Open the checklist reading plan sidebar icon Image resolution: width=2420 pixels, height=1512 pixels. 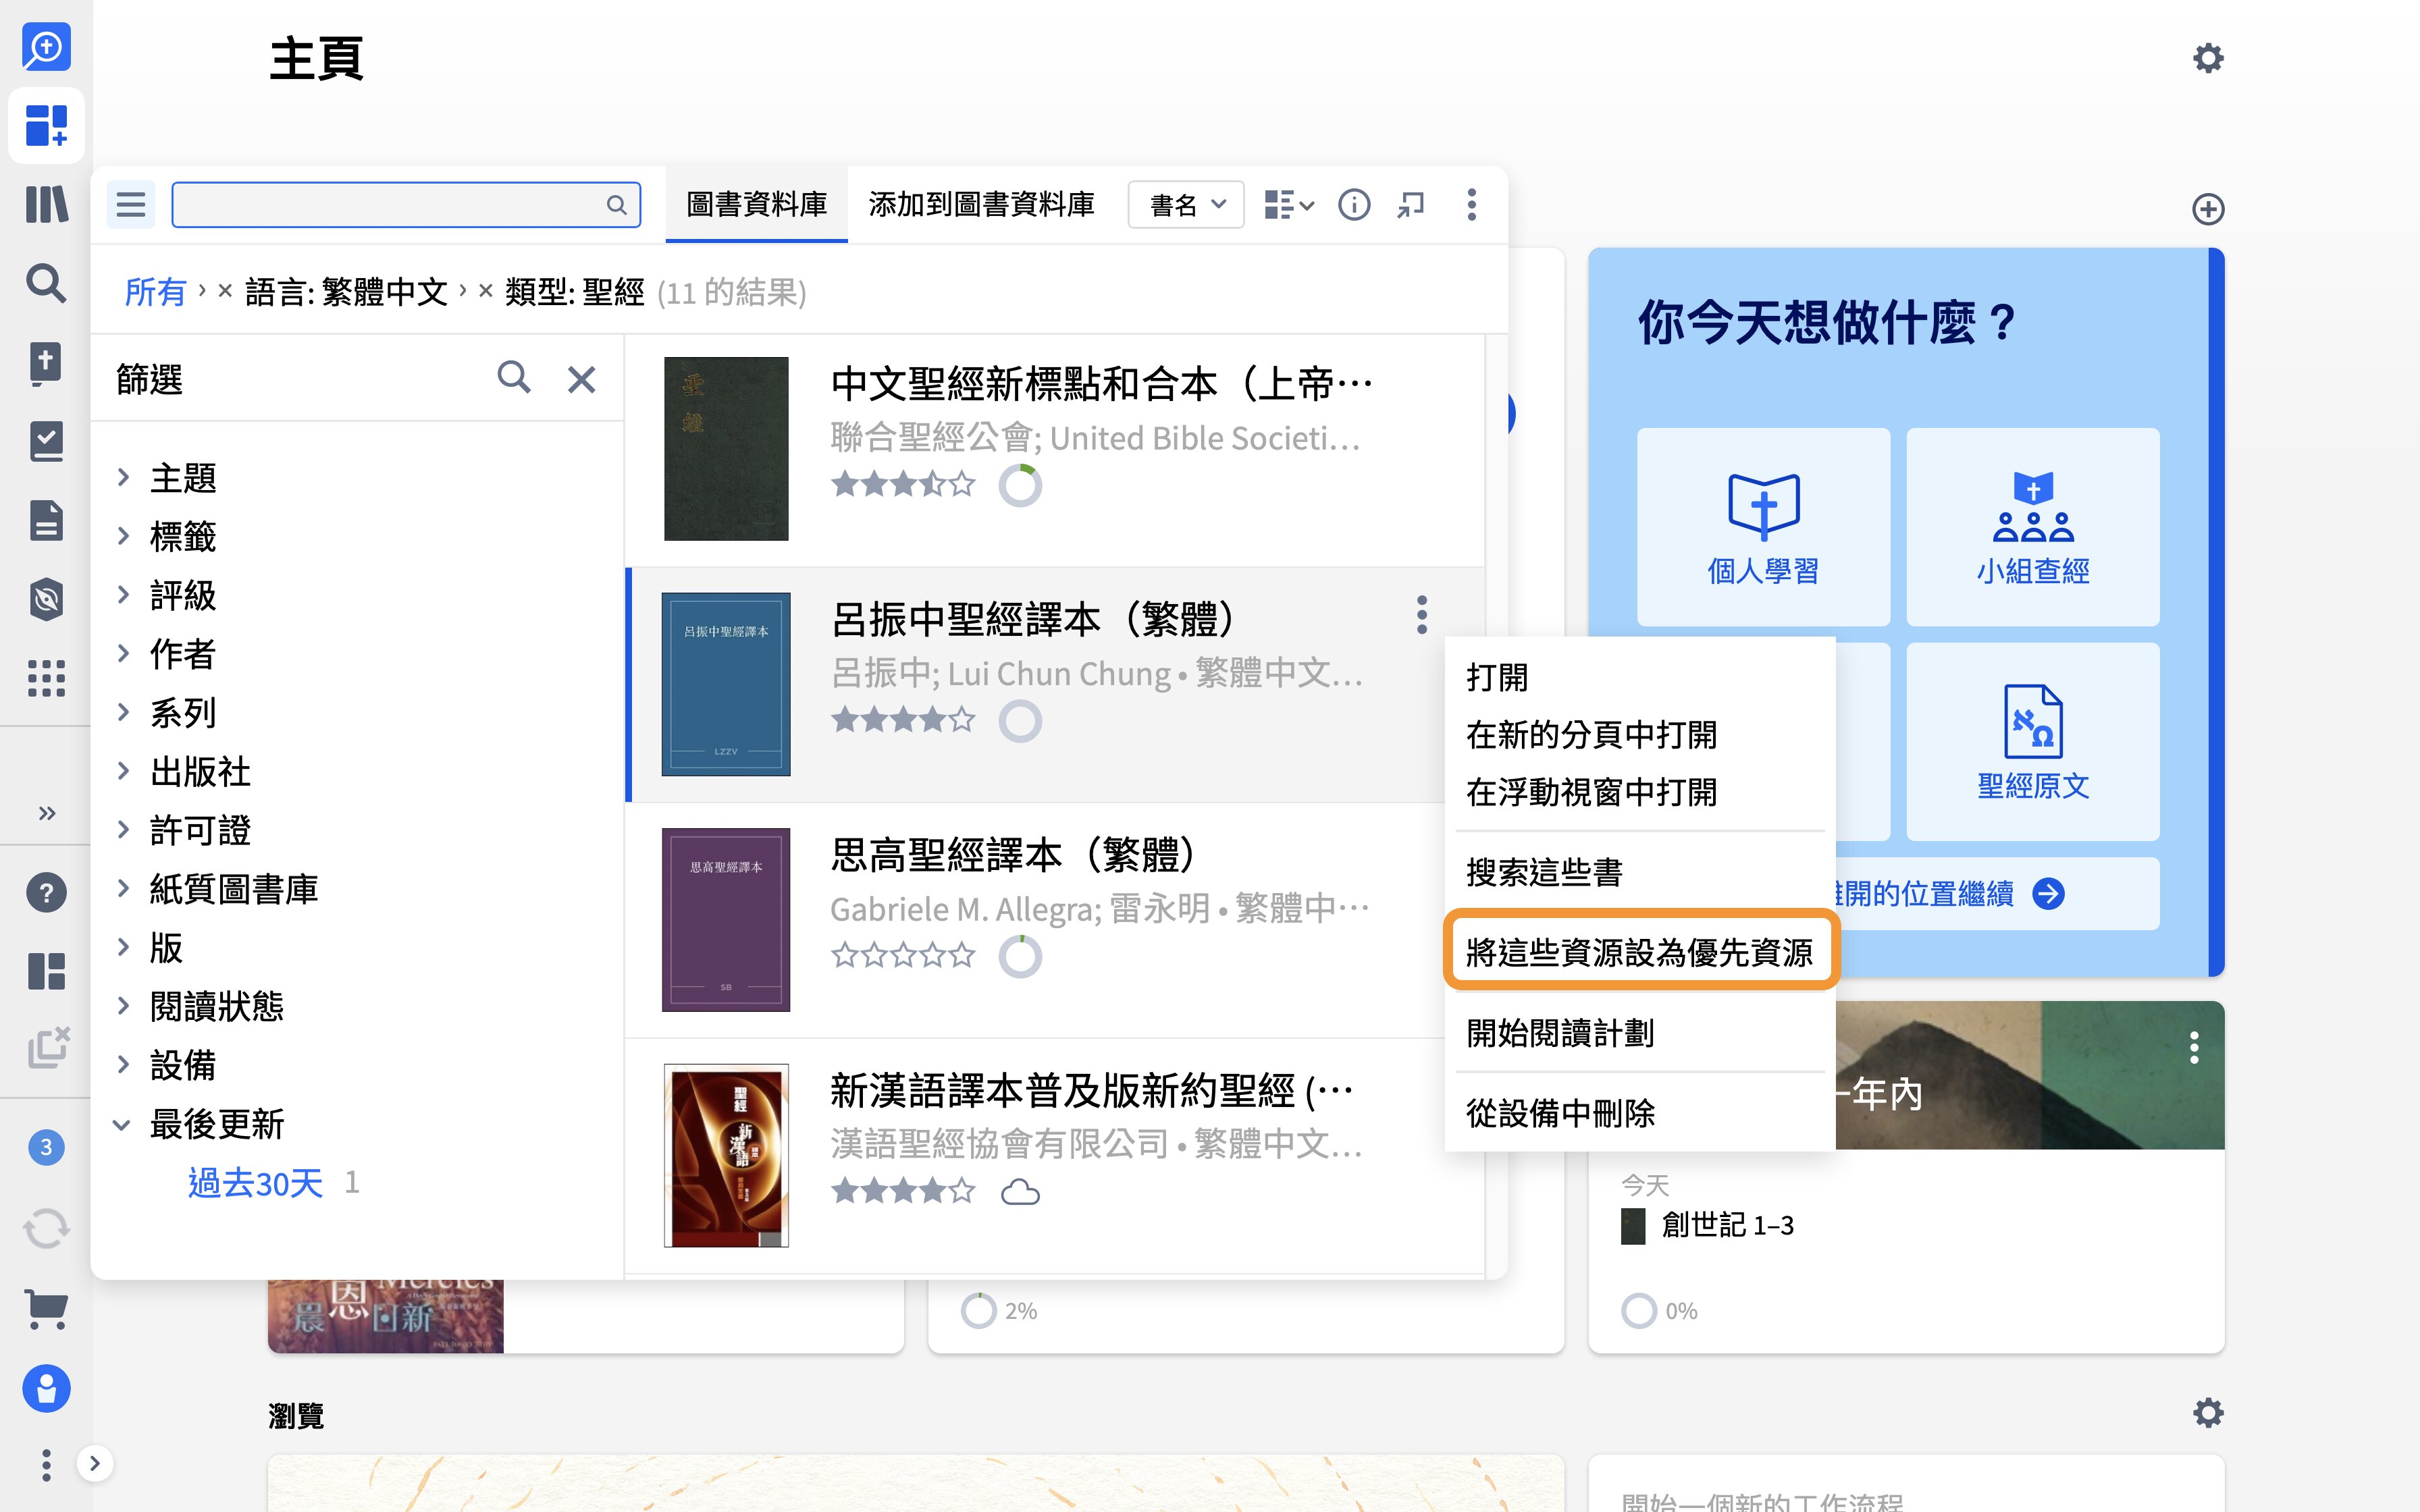[x=46, y=441]
